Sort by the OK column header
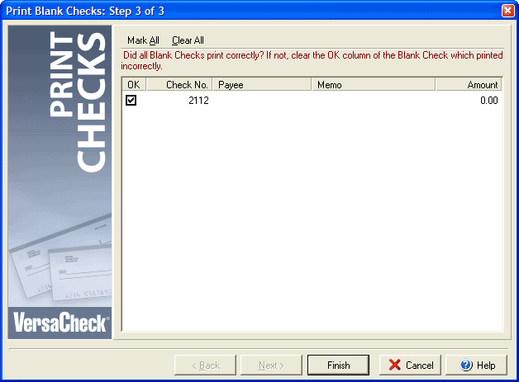The image size is (519, 382). click(134, 85)
